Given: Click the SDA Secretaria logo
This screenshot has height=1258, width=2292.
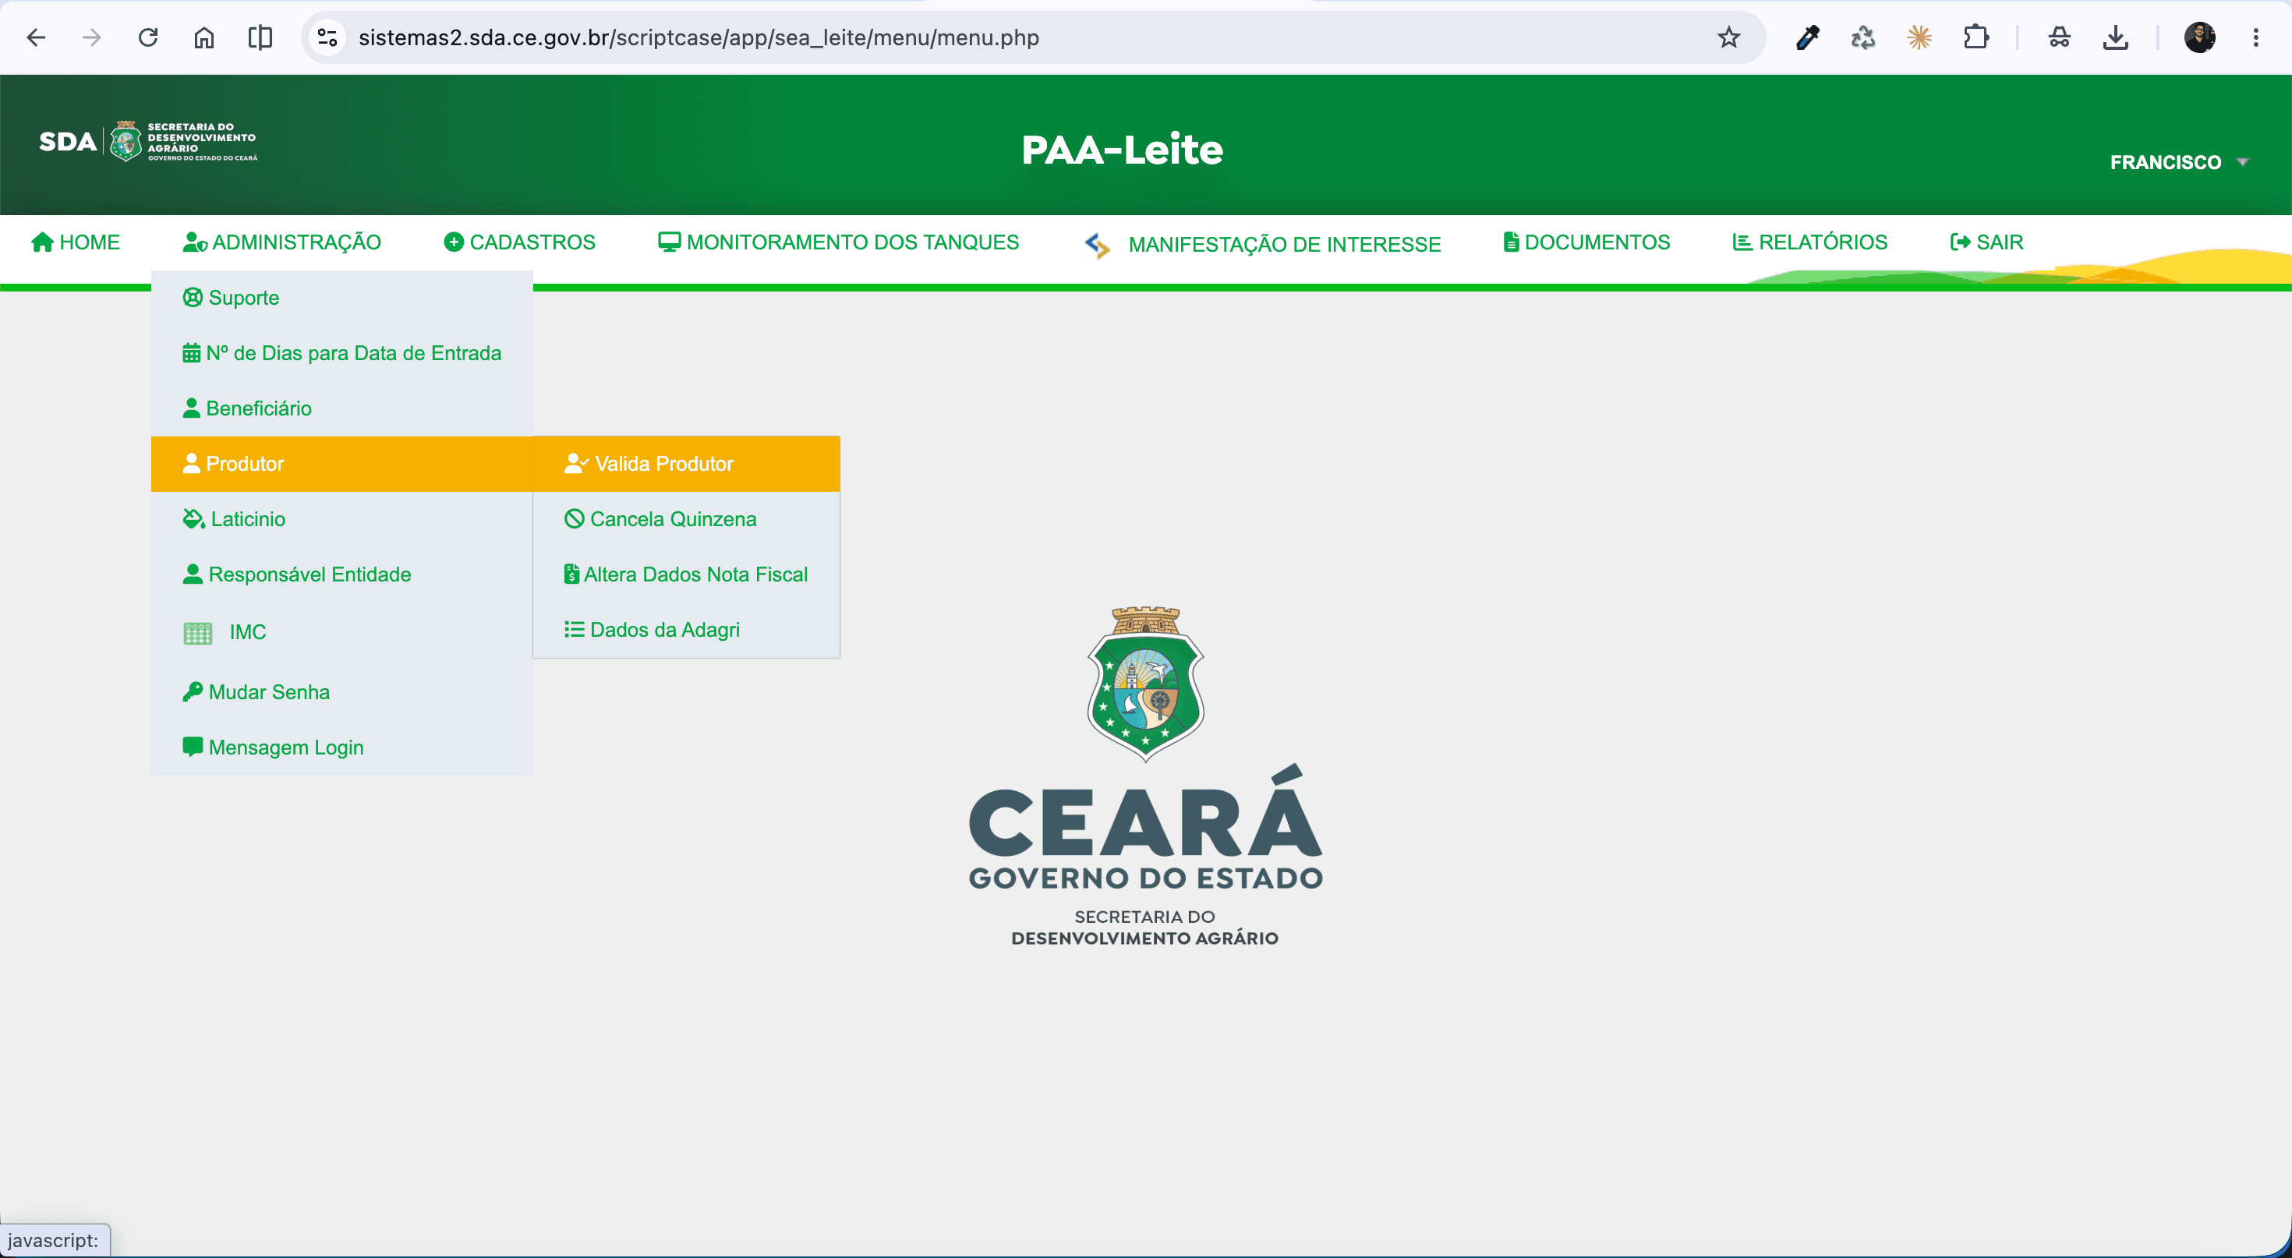Looking at the screenshot, I should pos(147,141).
